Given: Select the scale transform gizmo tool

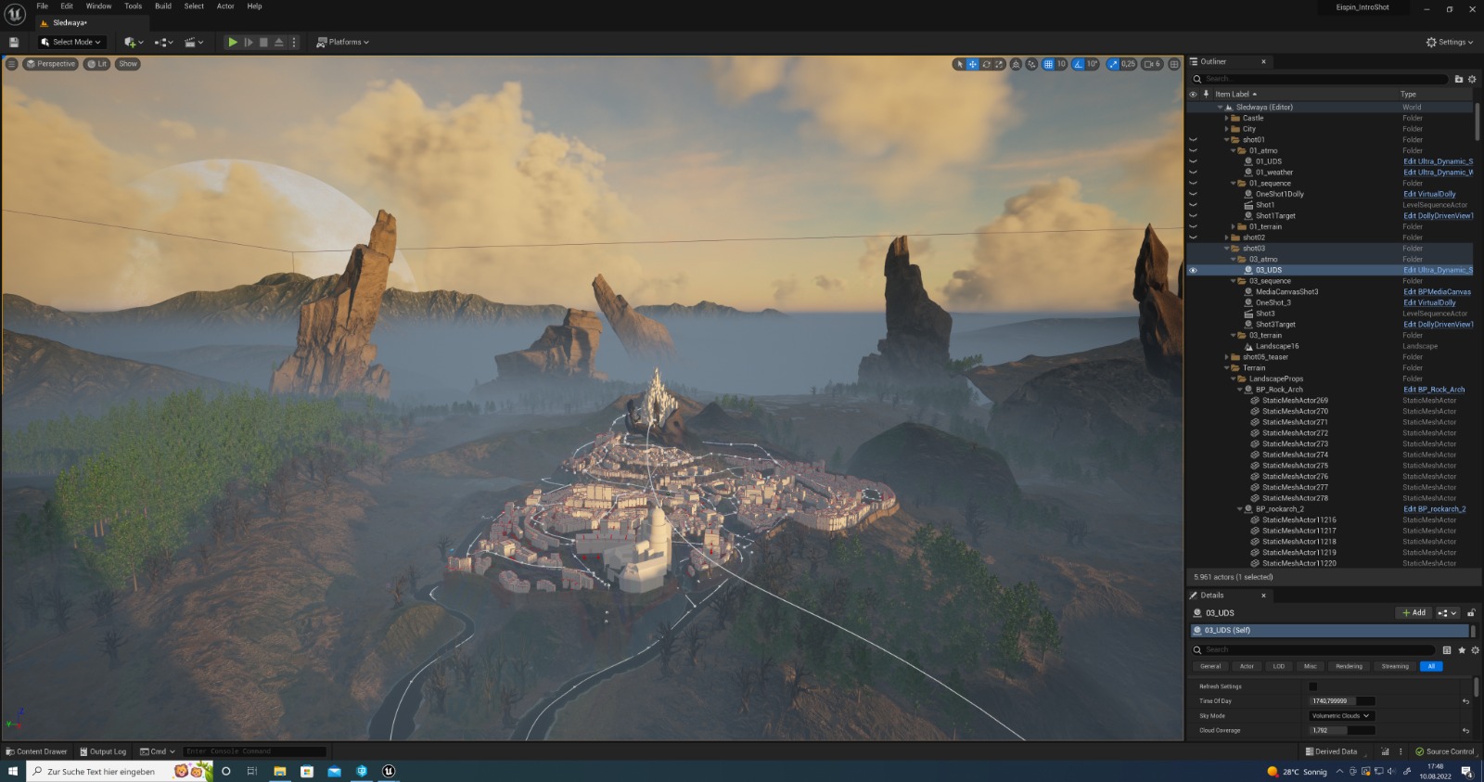Looking at the screenshot, I should 999,64.
